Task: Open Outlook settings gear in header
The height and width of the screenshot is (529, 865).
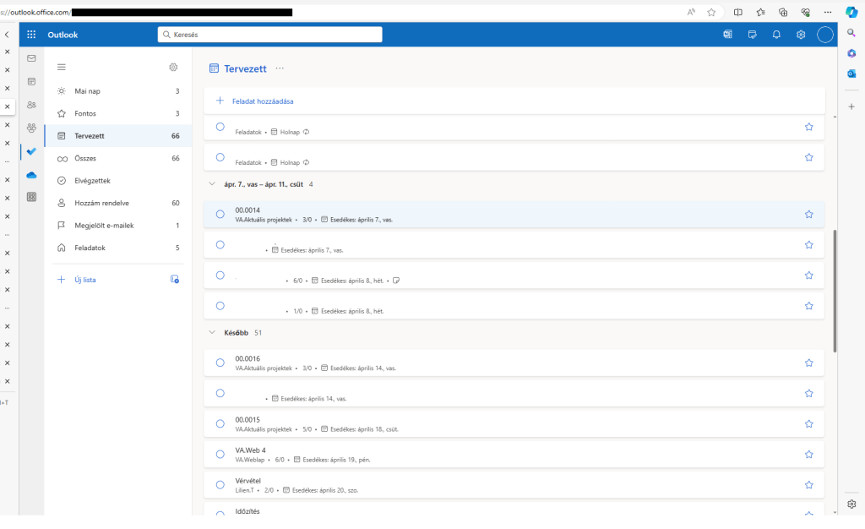Action: (800, 35)
